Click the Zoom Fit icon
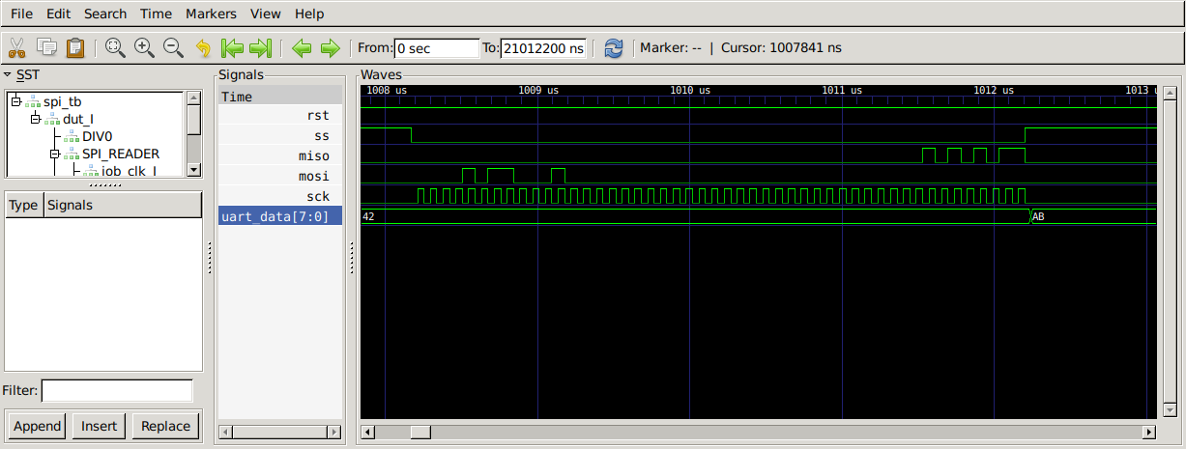The image size is (1186, 449). coord(115,47)
